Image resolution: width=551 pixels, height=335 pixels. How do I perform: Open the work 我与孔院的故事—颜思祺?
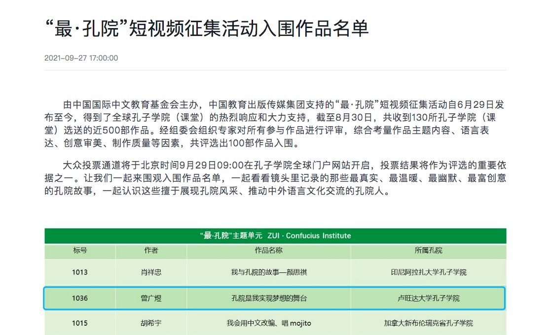(x=269, y=272)
